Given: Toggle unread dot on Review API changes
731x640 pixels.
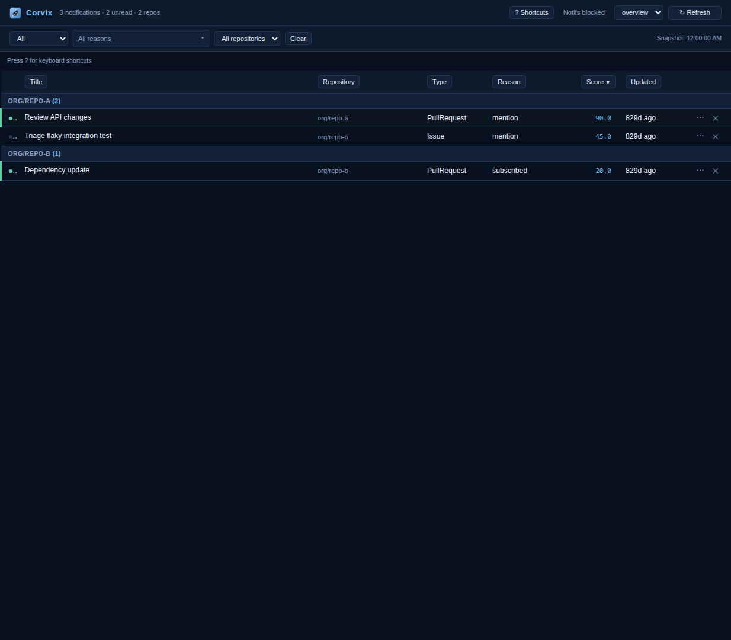Looking at the screenshot, I should [11, 119].
